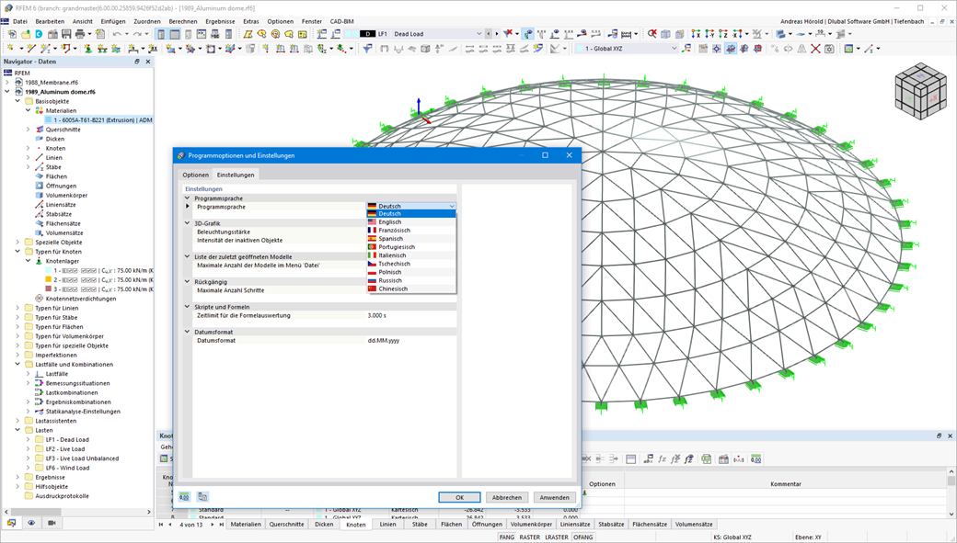Toggle the Tables panel toolbar icon
Screen dimensions: 957x543
click(175, 34)
